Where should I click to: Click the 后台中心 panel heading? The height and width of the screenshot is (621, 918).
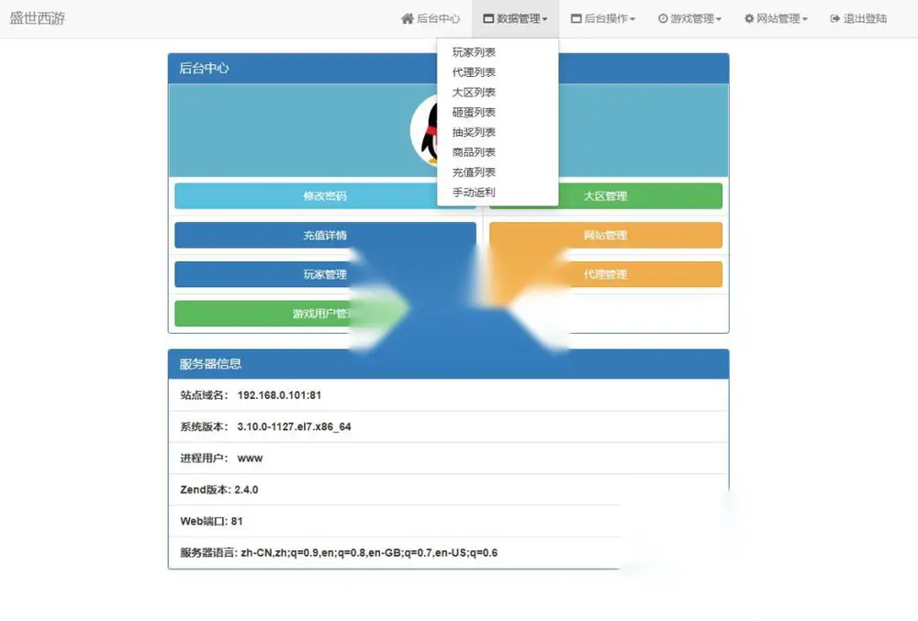click(x=204, y=68)
